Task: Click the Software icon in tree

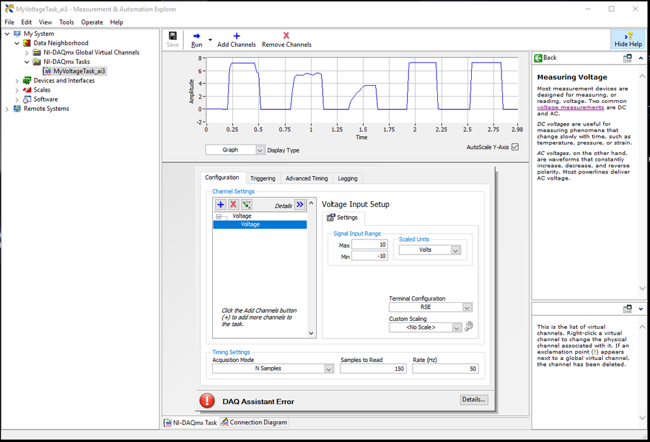Action: (x=27, y=100)
